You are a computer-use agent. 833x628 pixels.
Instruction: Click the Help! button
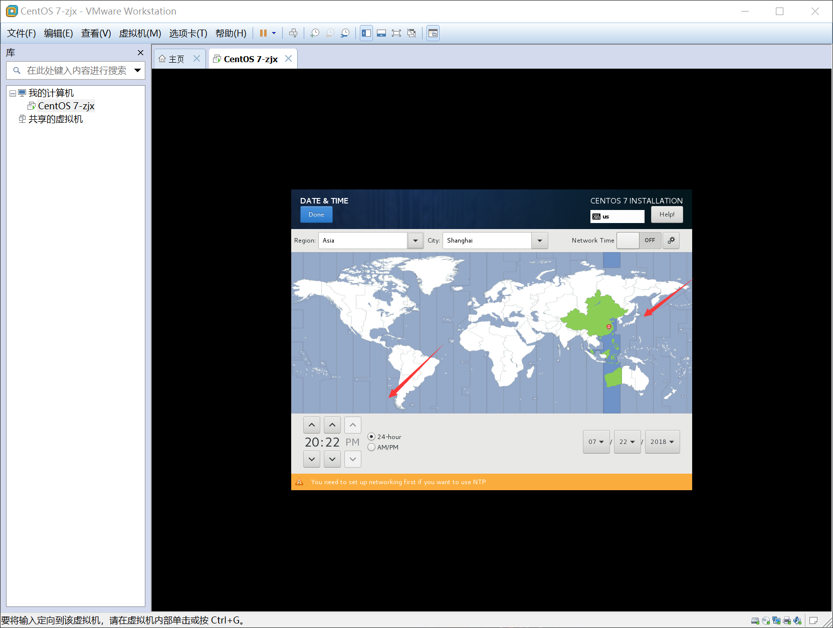click(x=667, y=215)
